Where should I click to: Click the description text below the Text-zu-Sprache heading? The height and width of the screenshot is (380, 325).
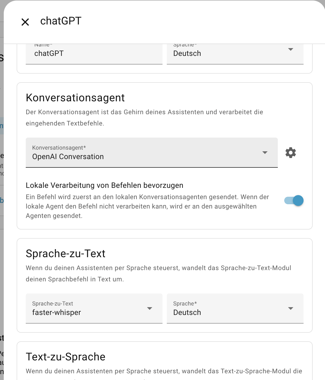click(x=164, y=371)
